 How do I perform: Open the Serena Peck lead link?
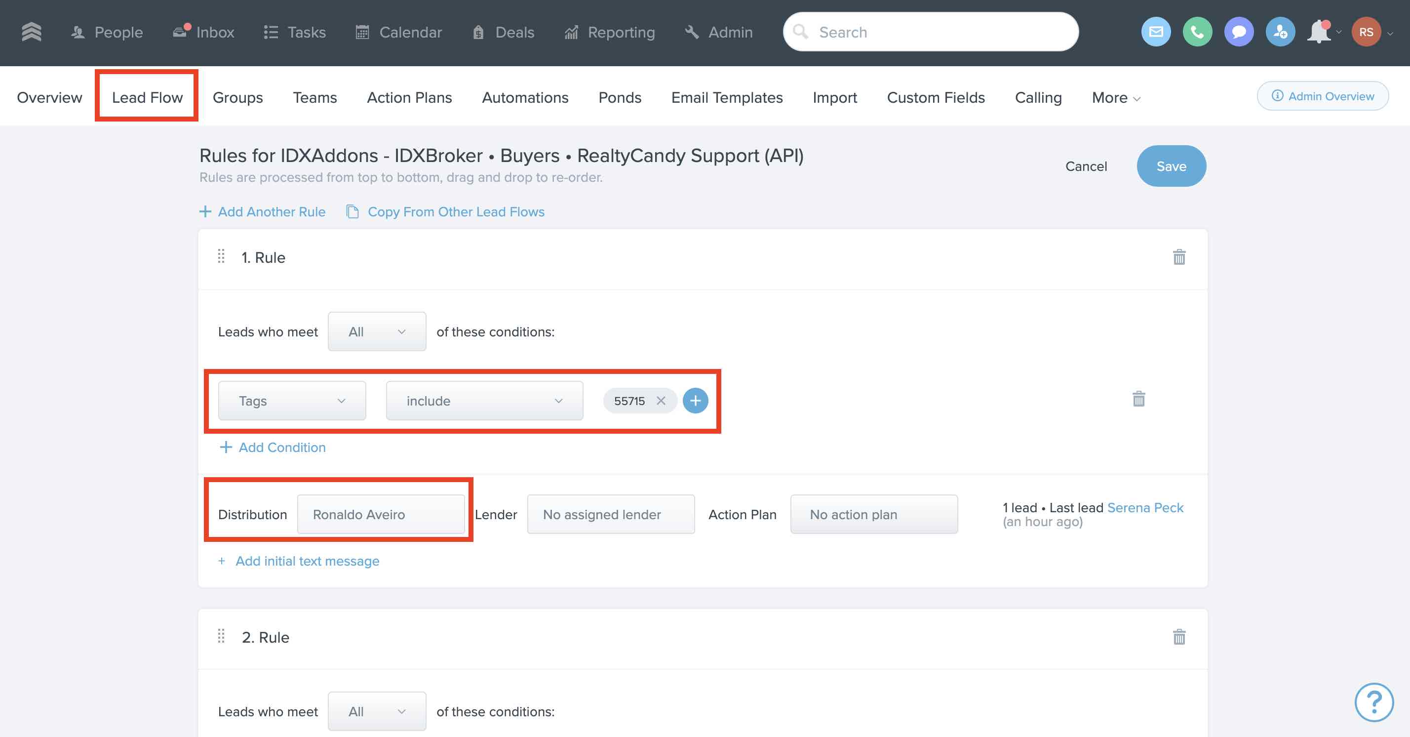[x=1144, y=508]
